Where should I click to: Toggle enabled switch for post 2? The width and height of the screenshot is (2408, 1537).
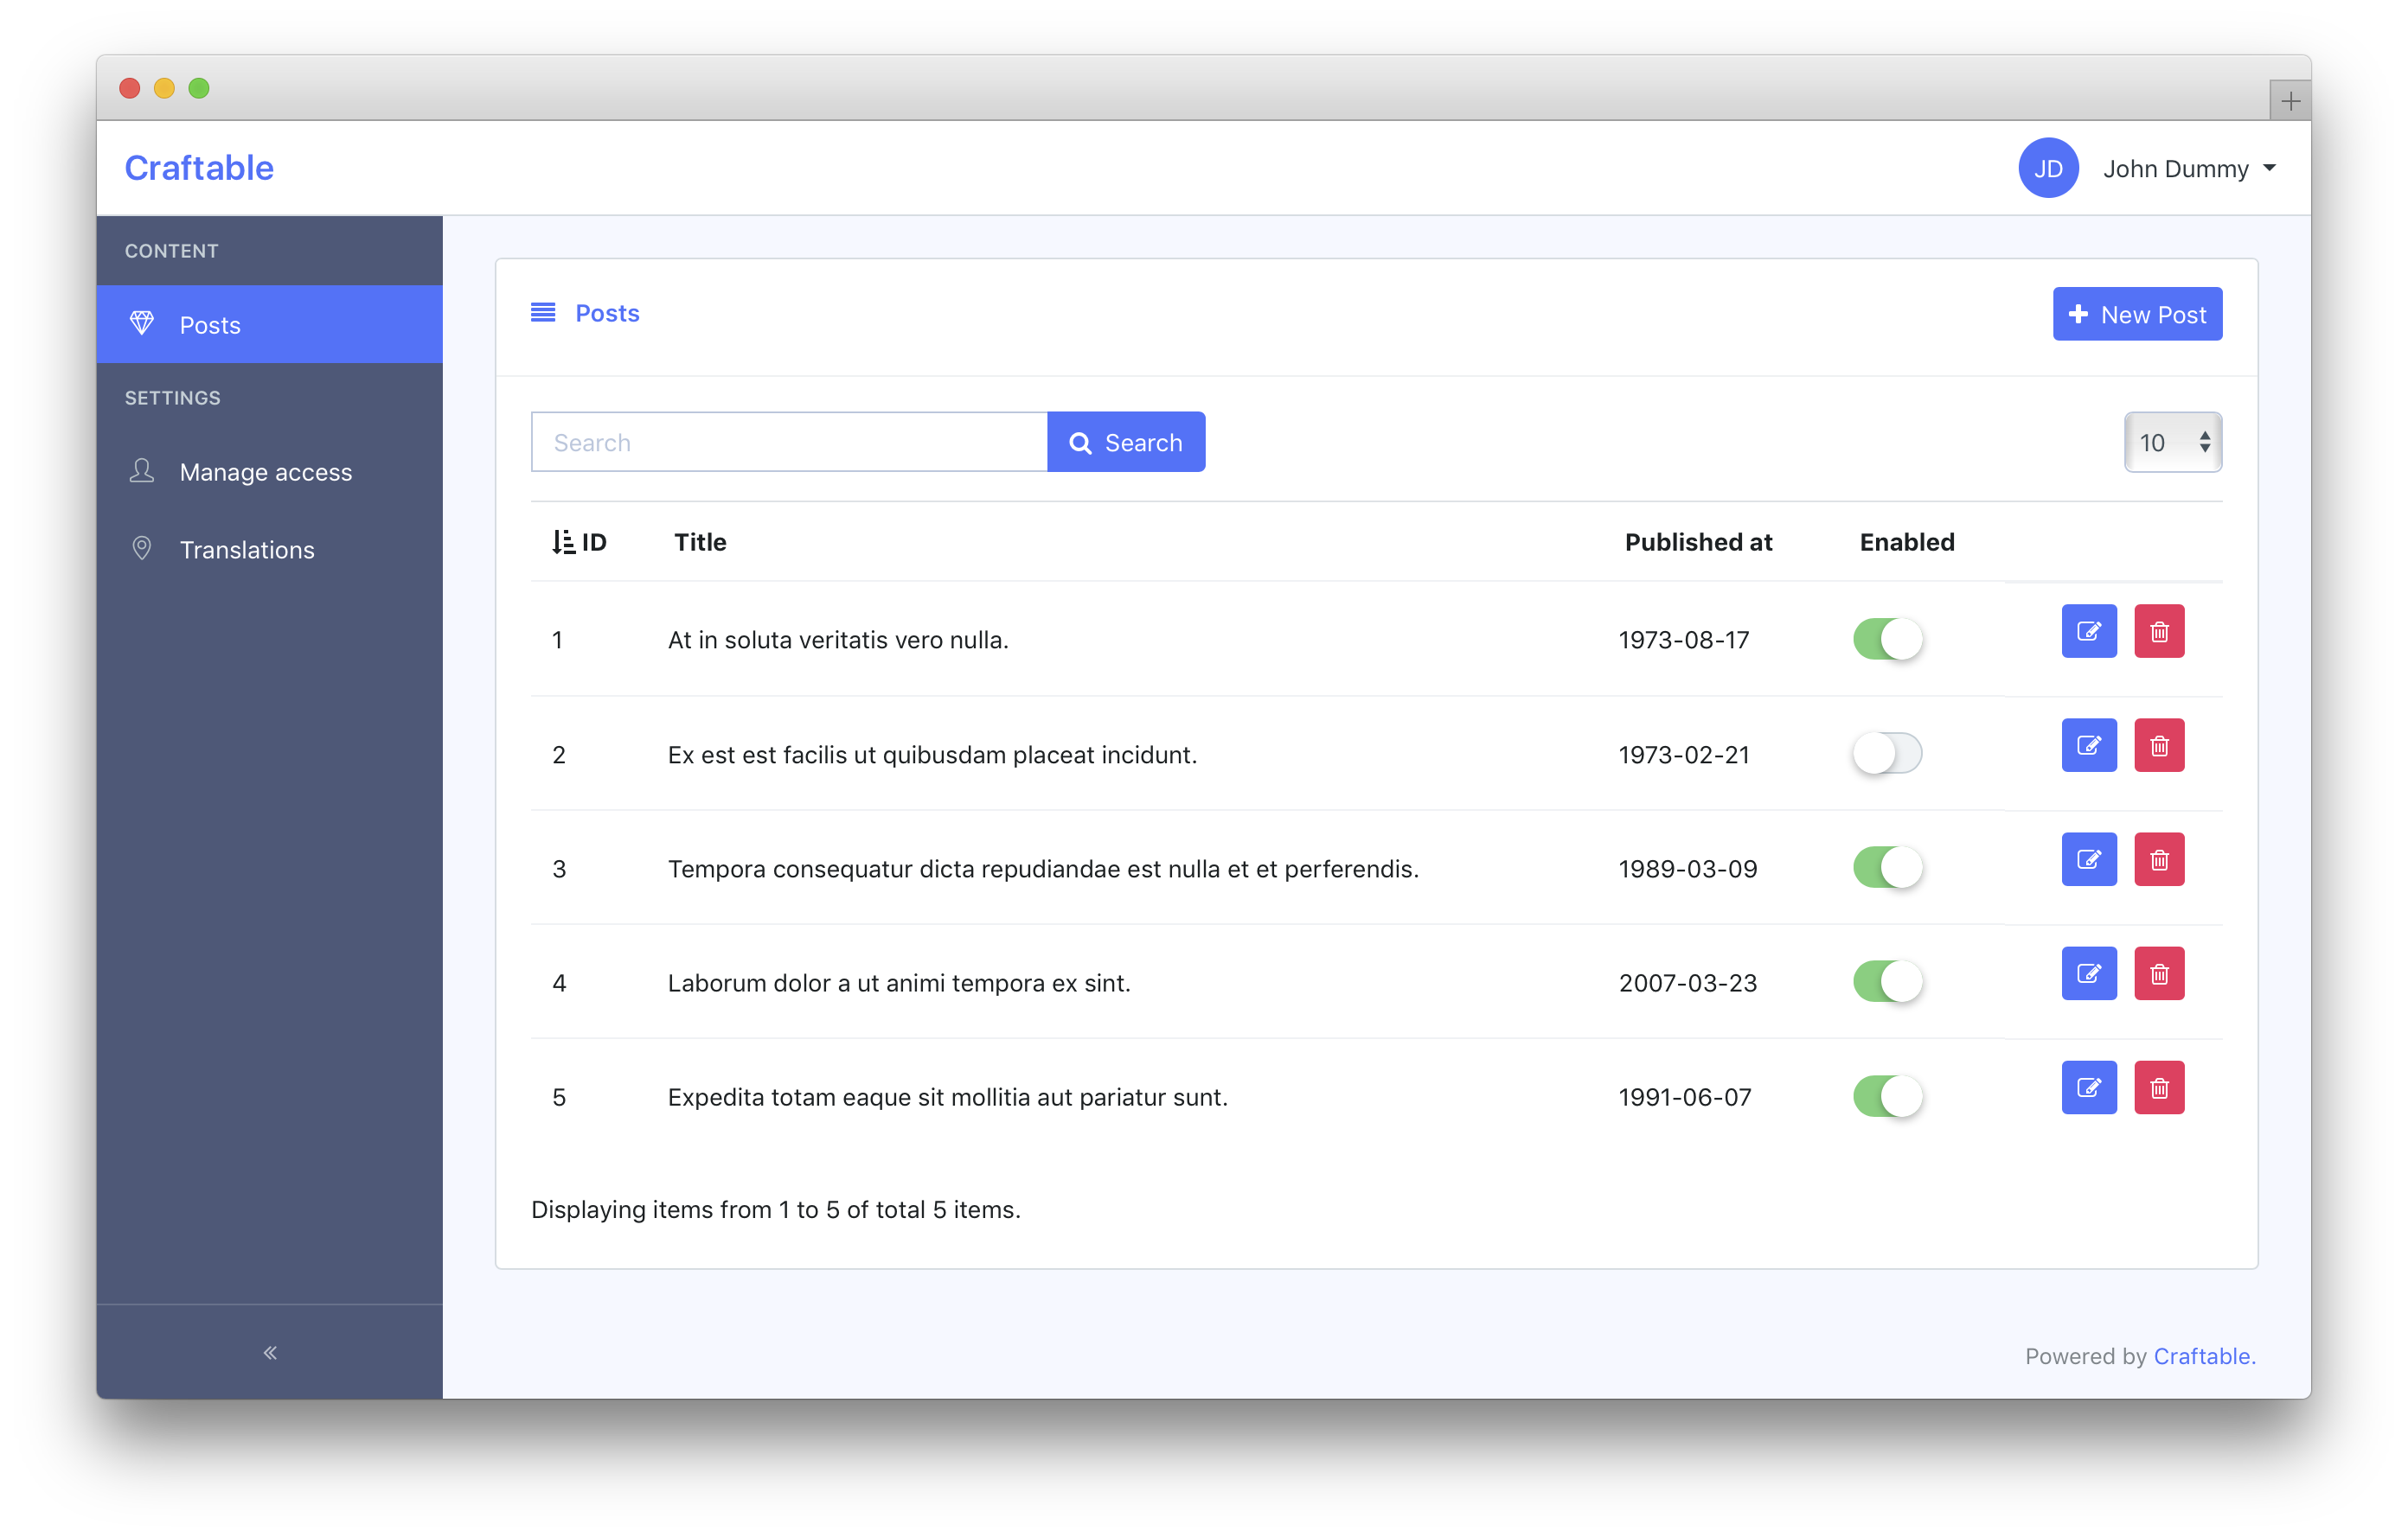pyautogui.click(x=1886, y=753)
